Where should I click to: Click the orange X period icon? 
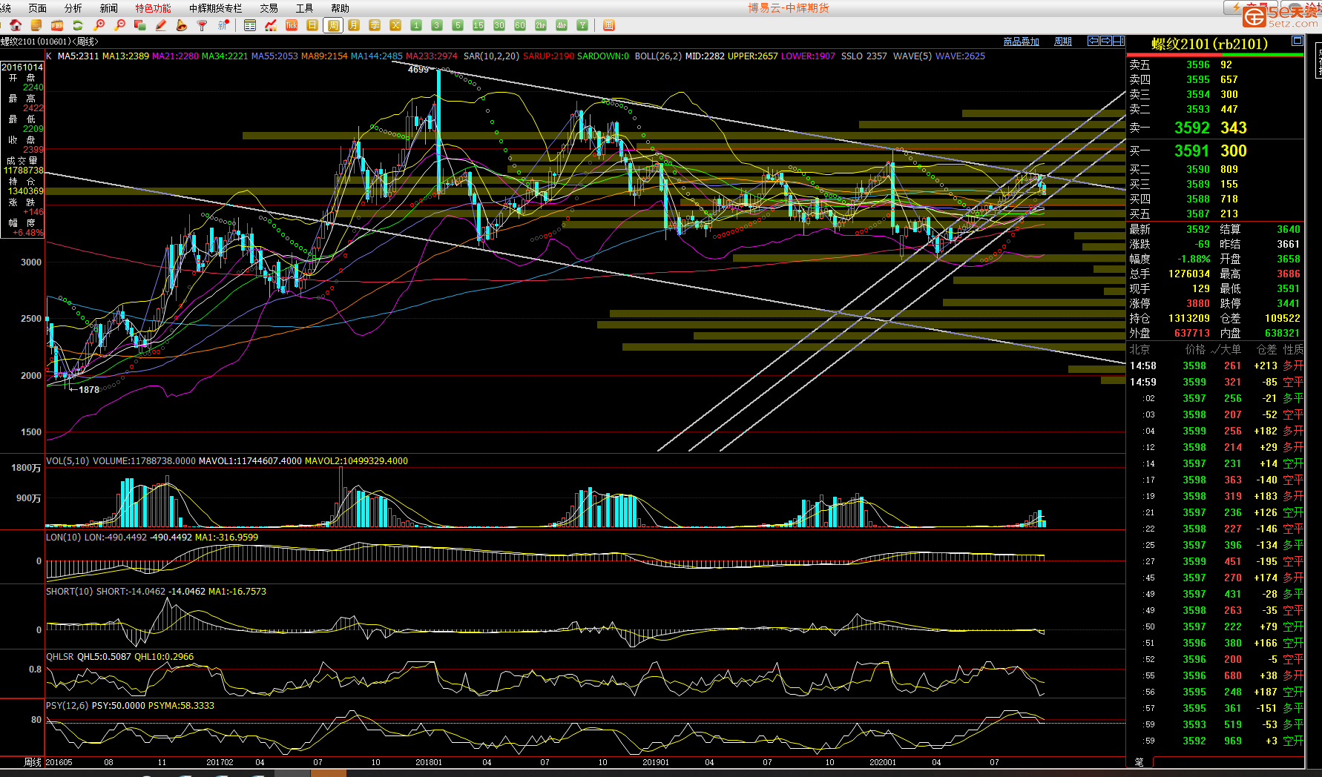point(395,25)
